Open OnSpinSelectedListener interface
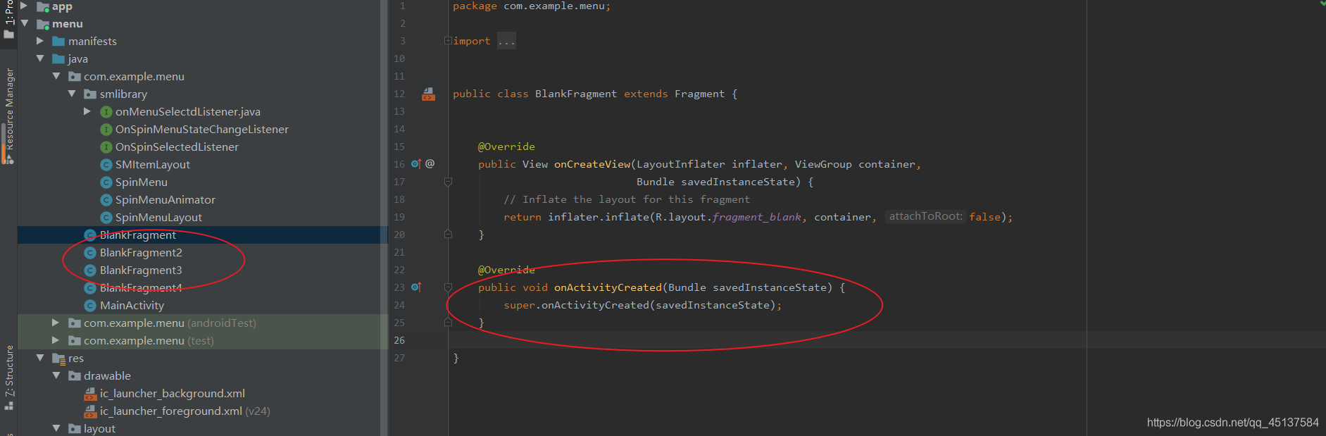 177,147
